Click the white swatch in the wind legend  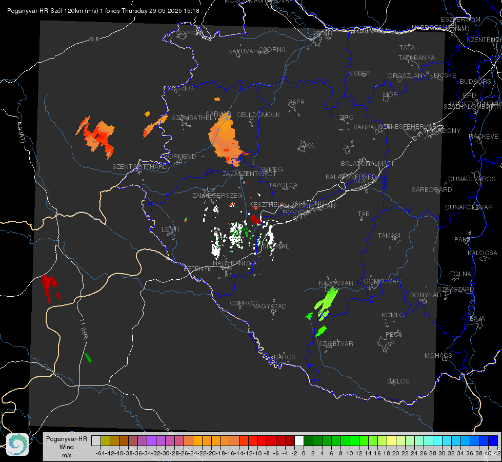tap(299, 440)
